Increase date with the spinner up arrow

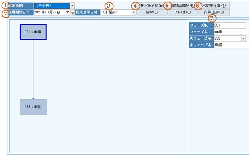click(x=72, y=11)
